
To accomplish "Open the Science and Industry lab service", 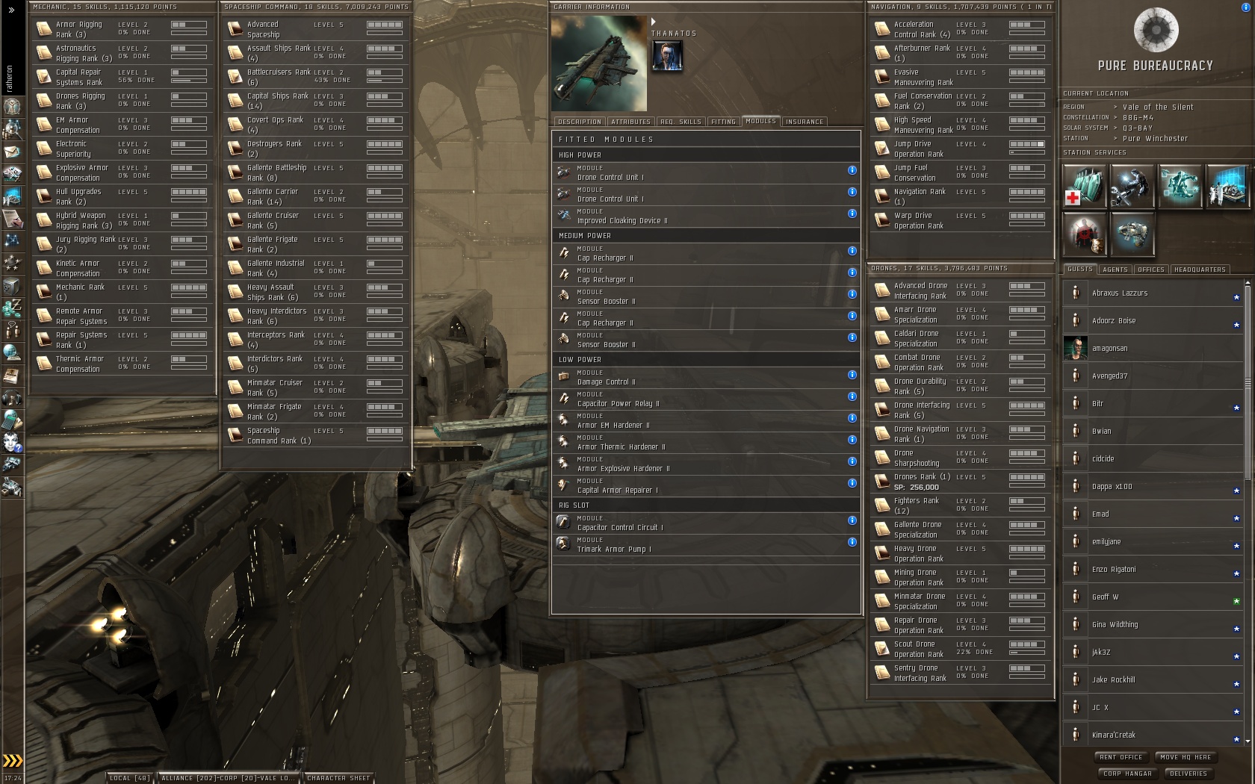I will click(1227, 186).
